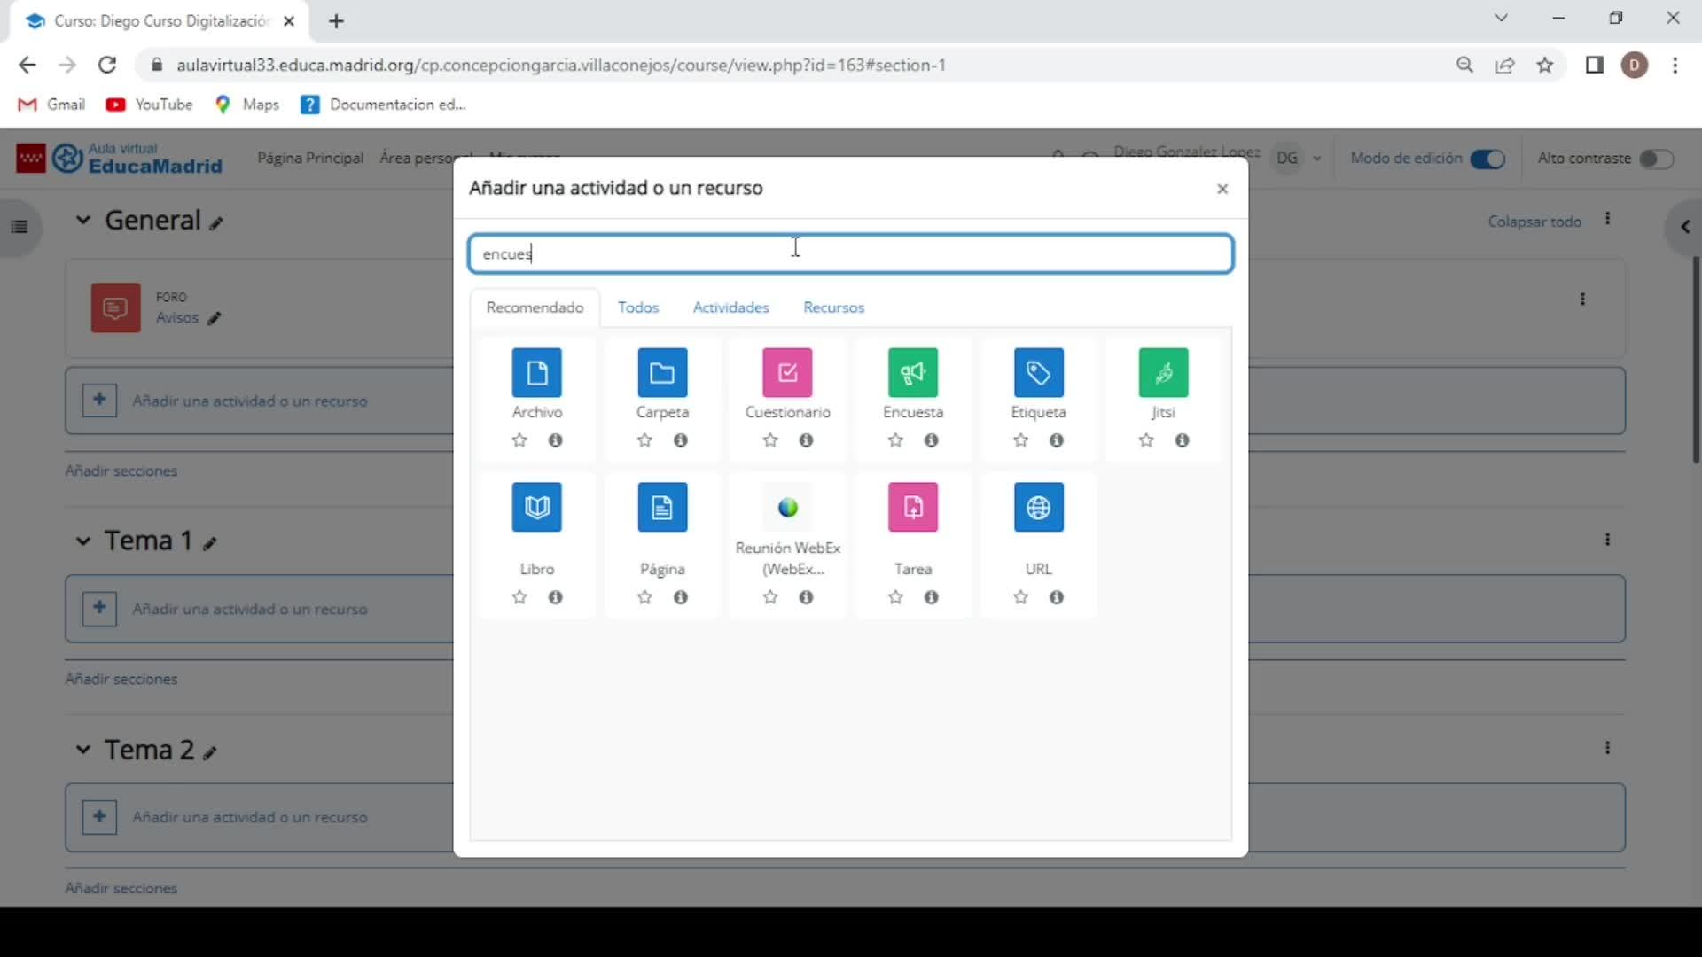The height and width of the screenshot is (957, 1702).
Task: Choose the Jitsi activity icon
Action: [1163, 373]
